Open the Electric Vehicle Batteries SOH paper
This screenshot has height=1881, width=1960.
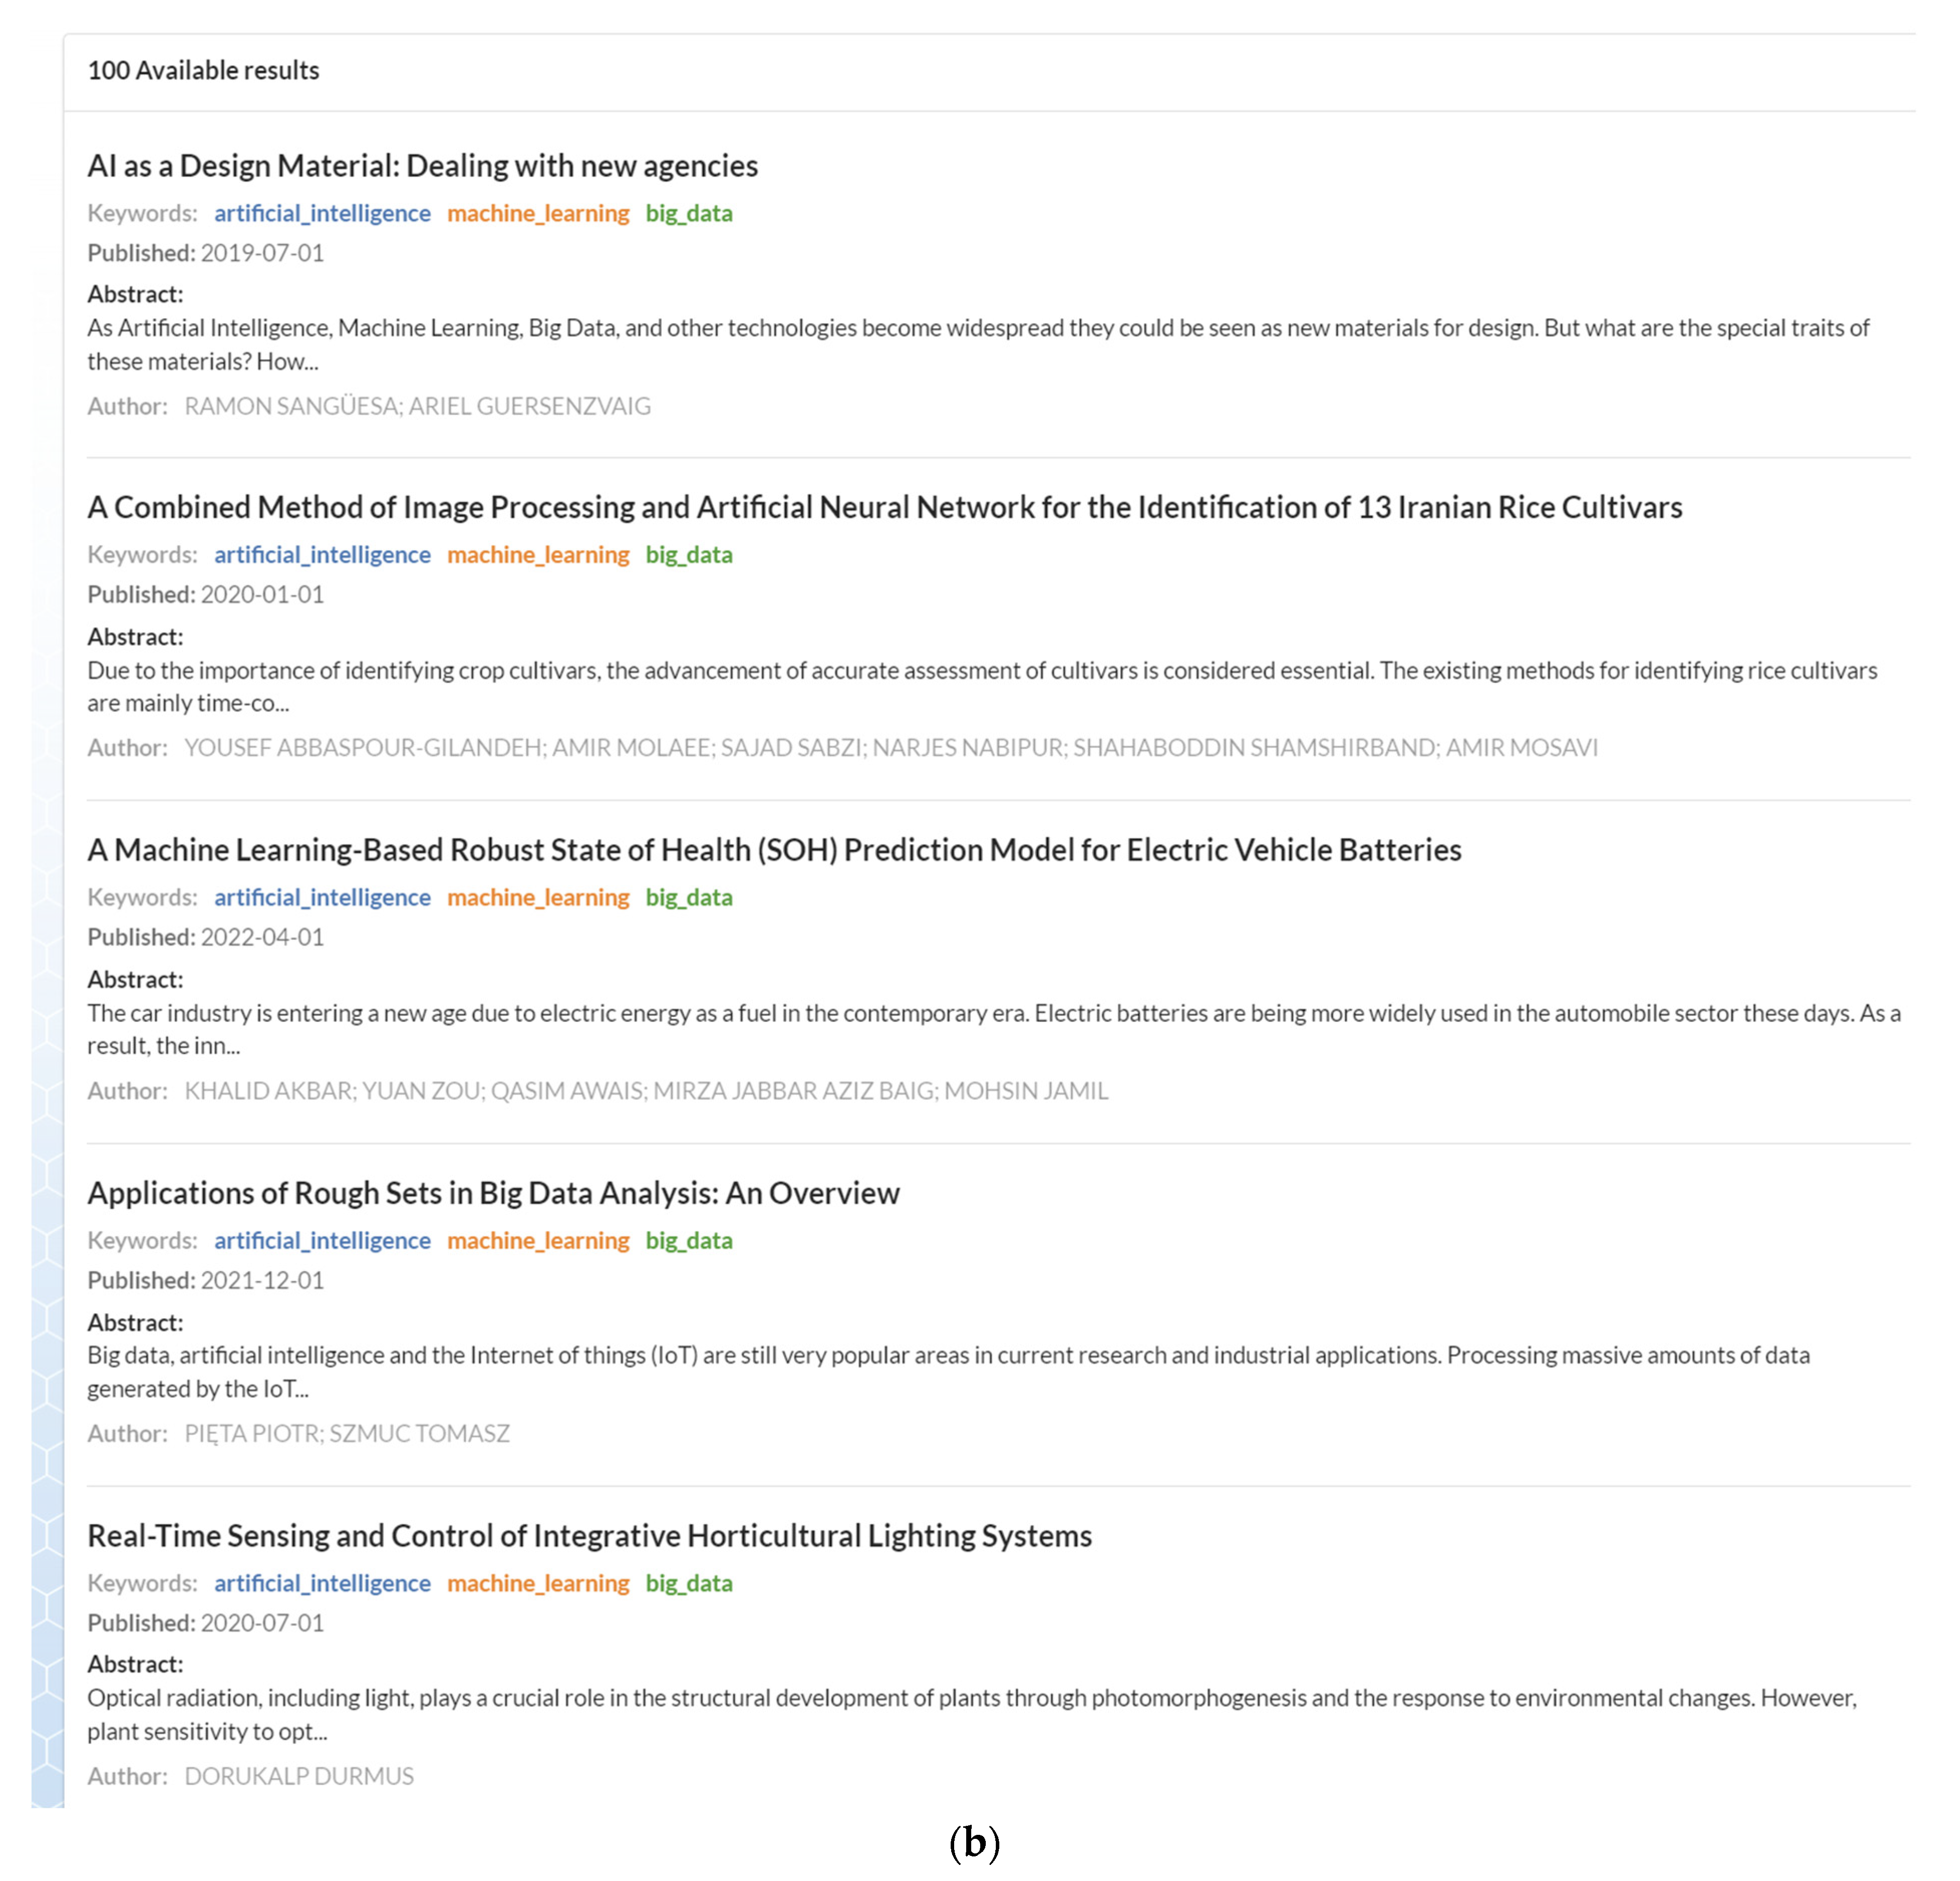click(774, 850)
